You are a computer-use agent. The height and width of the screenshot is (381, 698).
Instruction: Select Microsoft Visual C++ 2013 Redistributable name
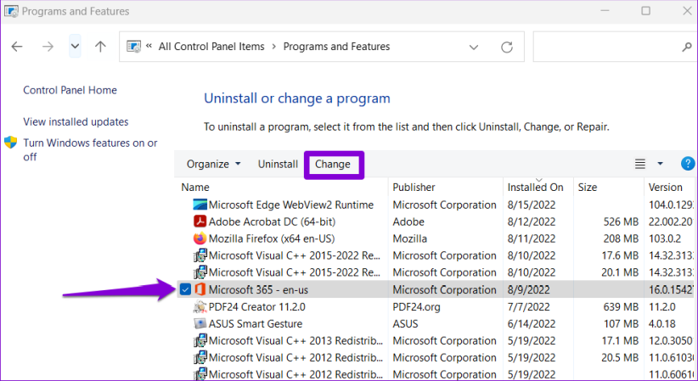[296, 341]
